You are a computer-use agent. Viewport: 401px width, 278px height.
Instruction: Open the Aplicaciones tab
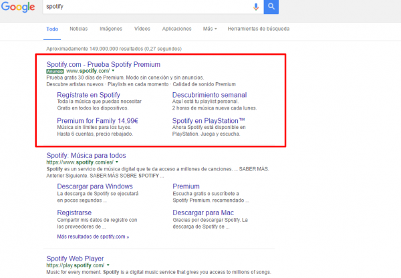(176, 29)
